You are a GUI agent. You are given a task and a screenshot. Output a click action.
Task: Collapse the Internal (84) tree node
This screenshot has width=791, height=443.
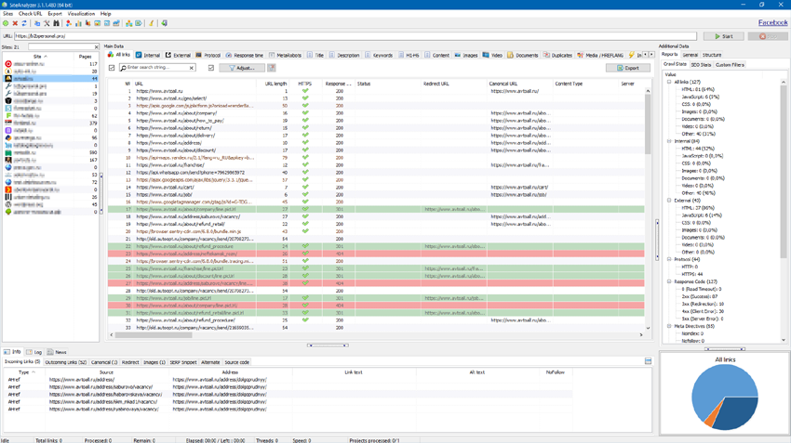pyautogui.click(x=669, y=141)
